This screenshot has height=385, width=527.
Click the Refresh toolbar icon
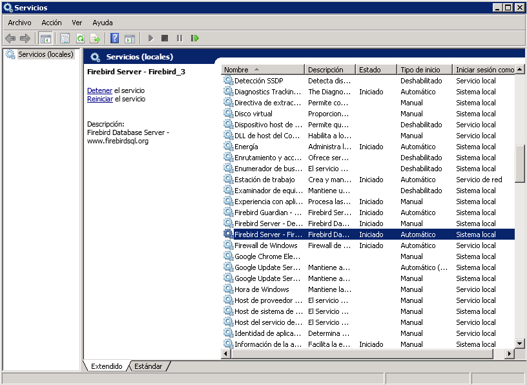click(80, 39)
